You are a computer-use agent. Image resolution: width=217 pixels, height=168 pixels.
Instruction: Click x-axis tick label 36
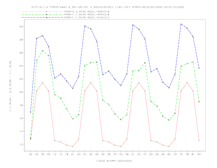click(x=103, y=154)
